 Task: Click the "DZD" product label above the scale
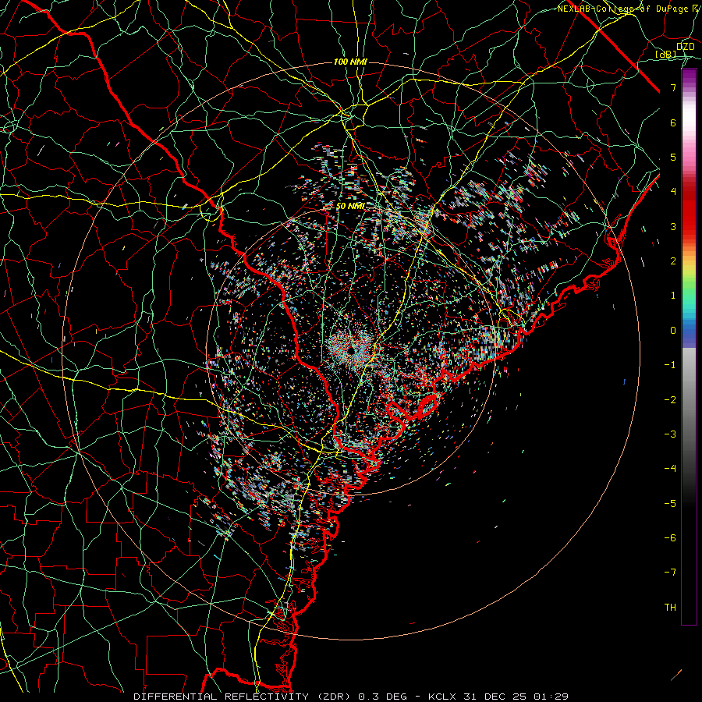point(685,47)
